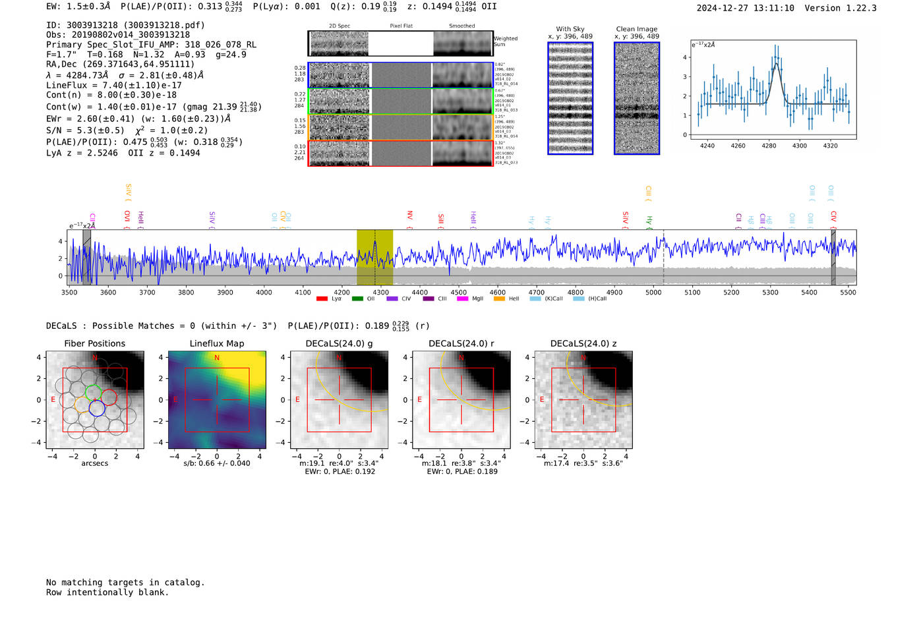Click the red fiber circle in Fiber Positions
Viewport: 923px width, 628px height.
pos(109,397)
